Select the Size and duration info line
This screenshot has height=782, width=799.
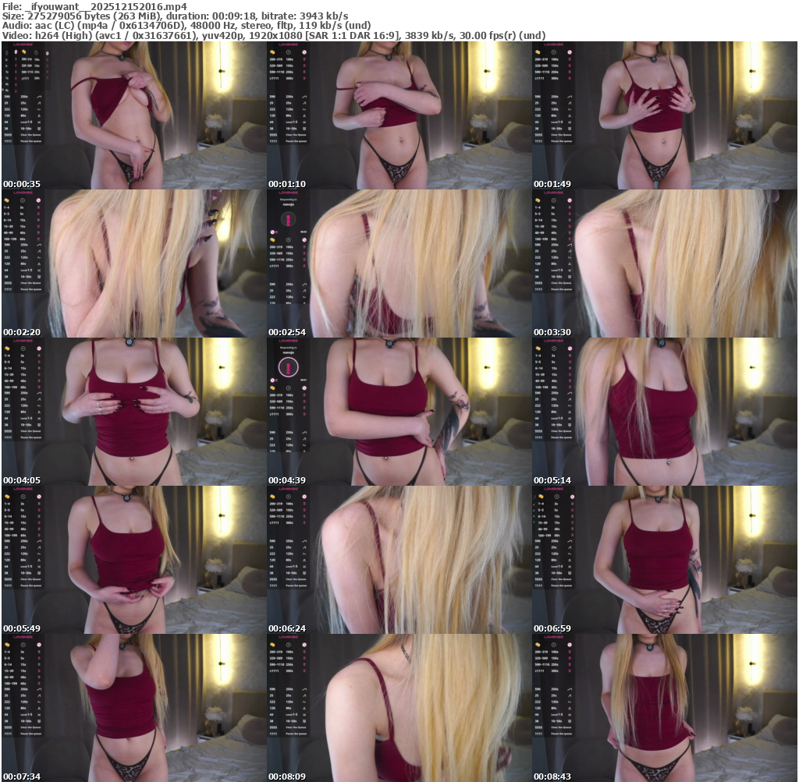(x=176, y=16)
